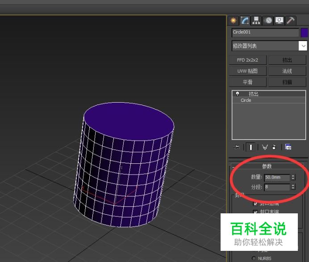Viewport: 309px width, 262px height.
Task: Open the Hierarchy panel tab
Action: pos(256,21)
